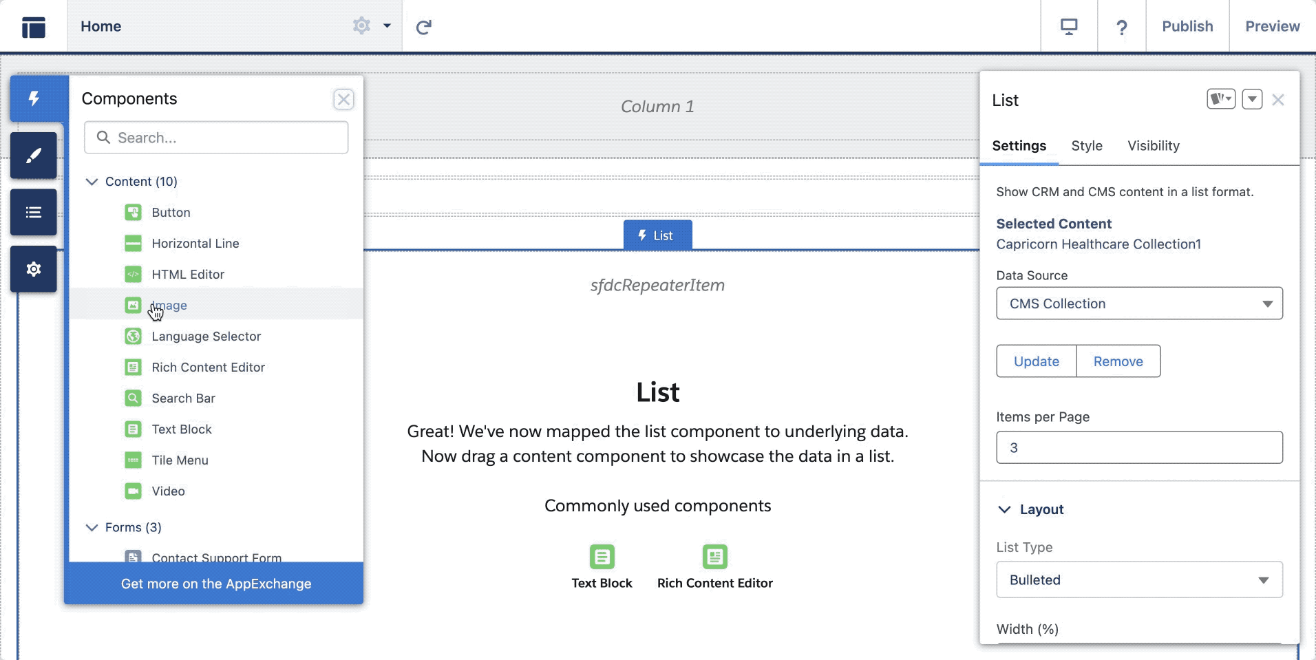
Task: Open the Home page settings dropdown arrow
Action: 386,26
